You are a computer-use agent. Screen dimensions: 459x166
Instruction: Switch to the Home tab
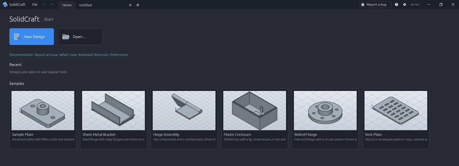pyautogui.click(x=67, y=5)
